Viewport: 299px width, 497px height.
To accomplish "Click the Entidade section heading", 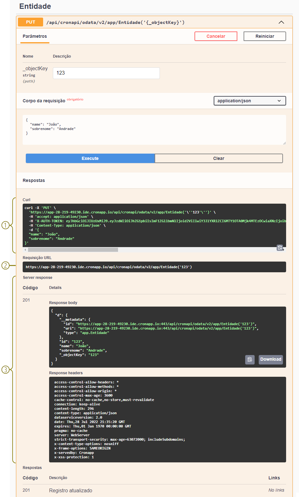I will pyautogui.click(x=35, y=6).
